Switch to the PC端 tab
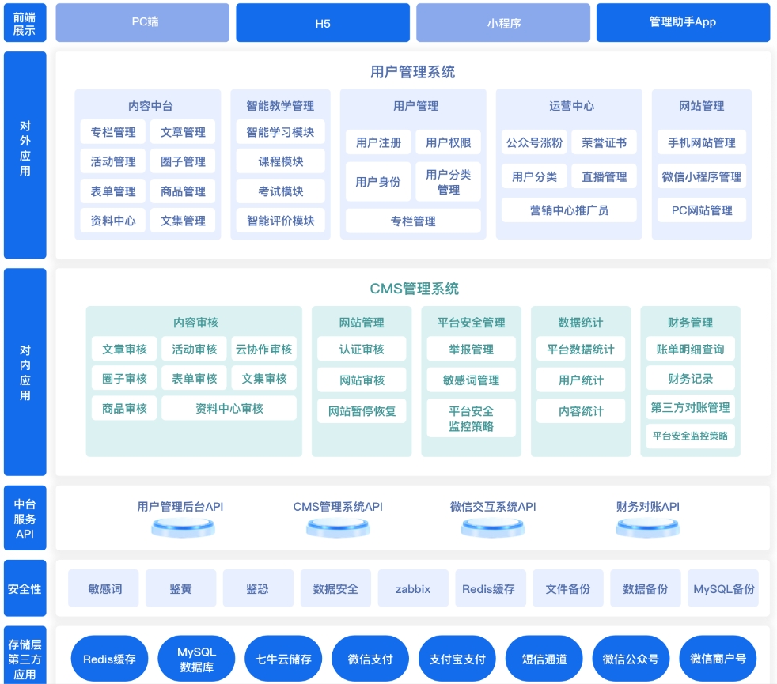 (x=142, y=22)
